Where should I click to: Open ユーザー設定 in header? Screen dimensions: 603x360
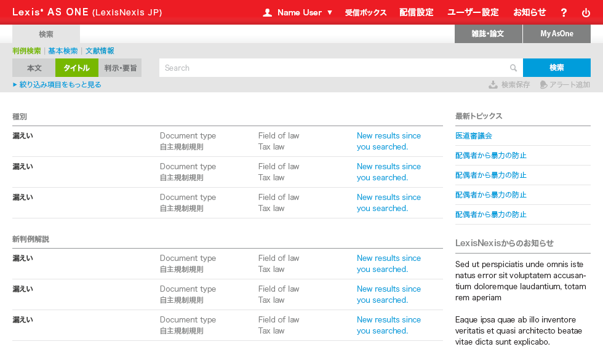pyautogui.click(x=473, y=13)
